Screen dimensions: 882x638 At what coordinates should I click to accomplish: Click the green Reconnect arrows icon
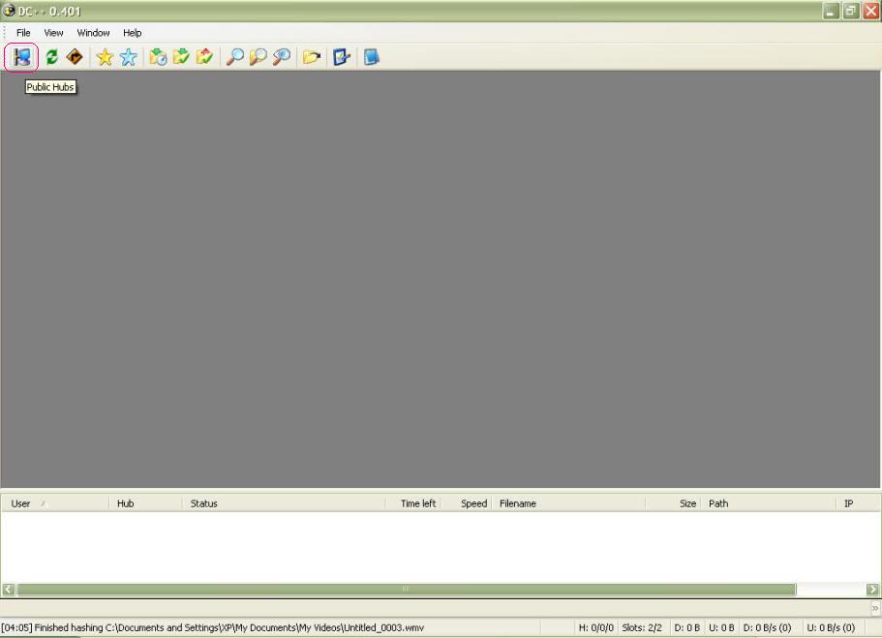pos(52,57)
